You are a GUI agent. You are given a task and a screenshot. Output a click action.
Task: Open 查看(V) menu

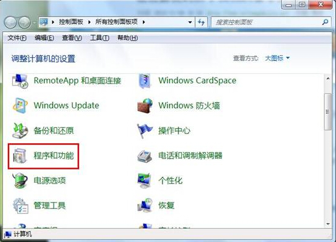72,38
